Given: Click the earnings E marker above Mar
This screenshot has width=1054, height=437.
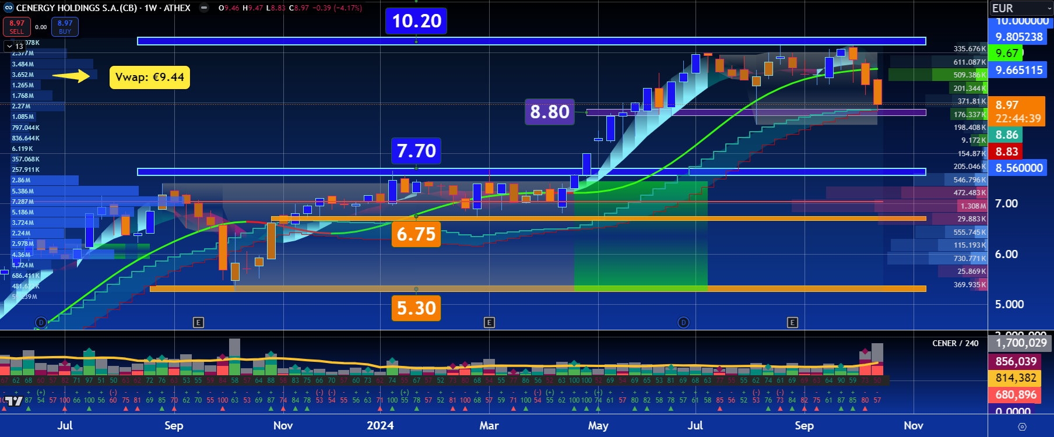Looking at the screenshot, I should pos(489,322).
